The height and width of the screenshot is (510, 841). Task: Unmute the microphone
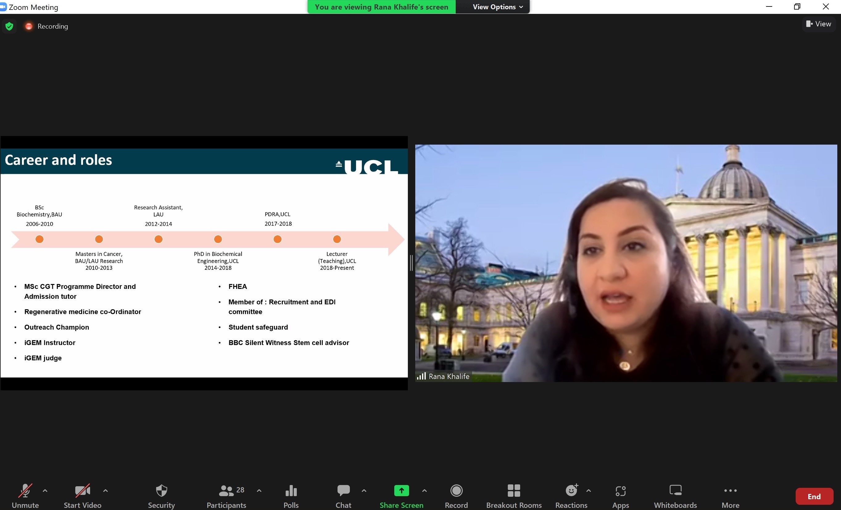click(x=25, y=496)
